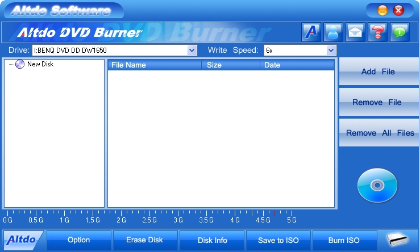Viewport: 420px width, 252px height.
Task: Click the Altdo logo in bottom-left corner
Action: [x=23, y=240]
